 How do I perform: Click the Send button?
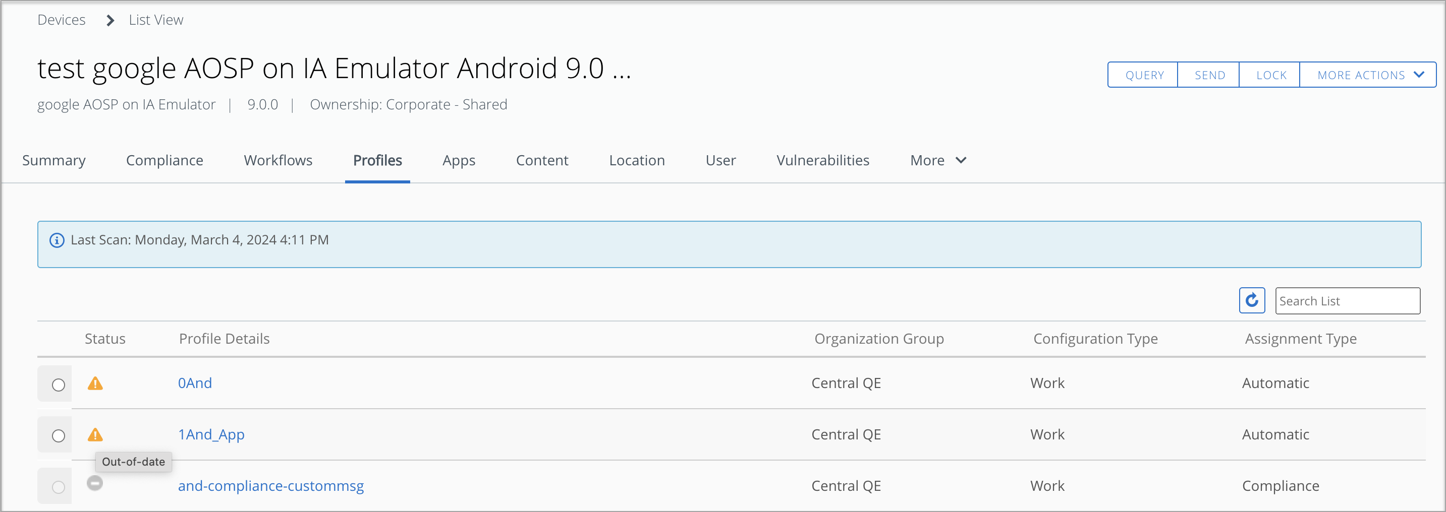click(1209, 75)
